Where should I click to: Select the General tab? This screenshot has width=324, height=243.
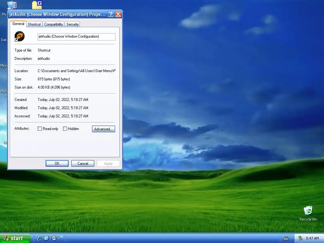click(x=18, y=24)
